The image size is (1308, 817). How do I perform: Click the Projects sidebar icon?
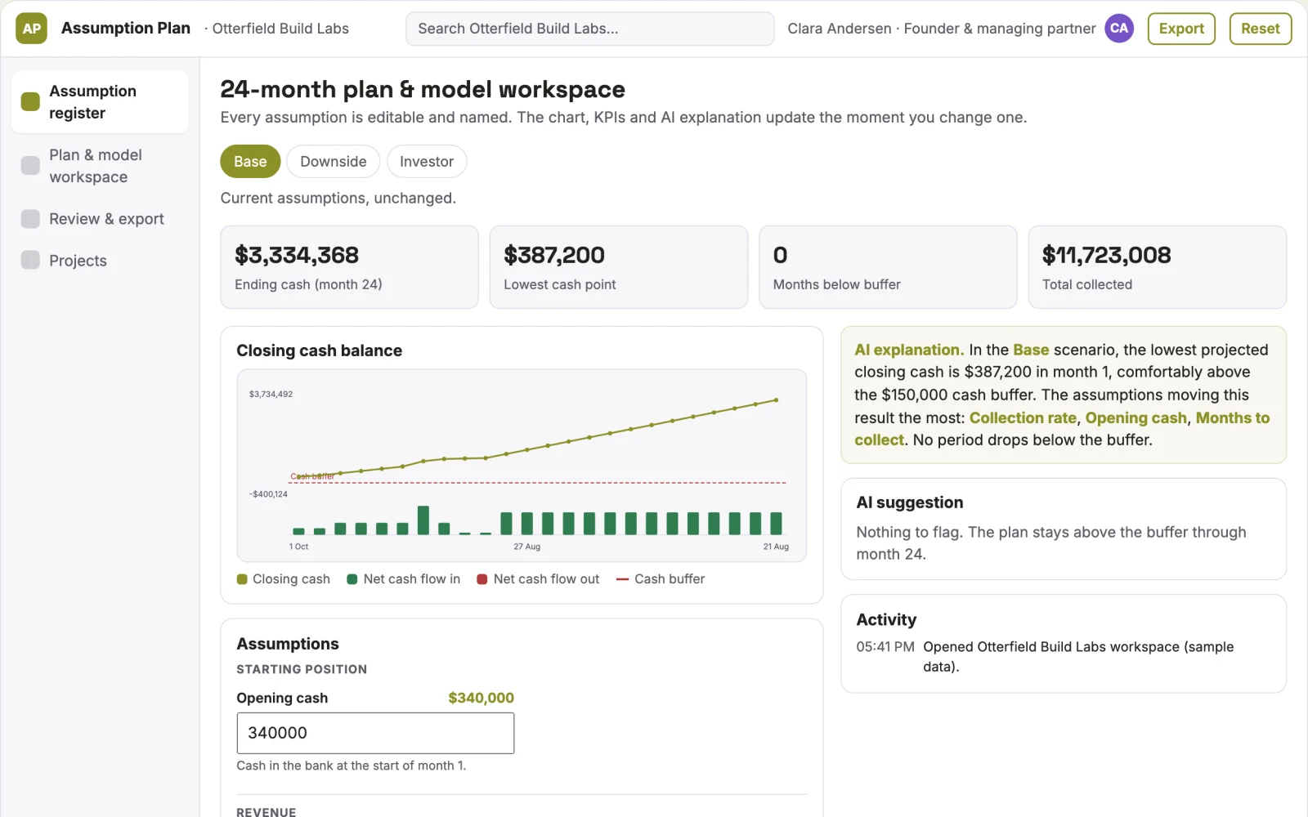click(x=30, y=260)
